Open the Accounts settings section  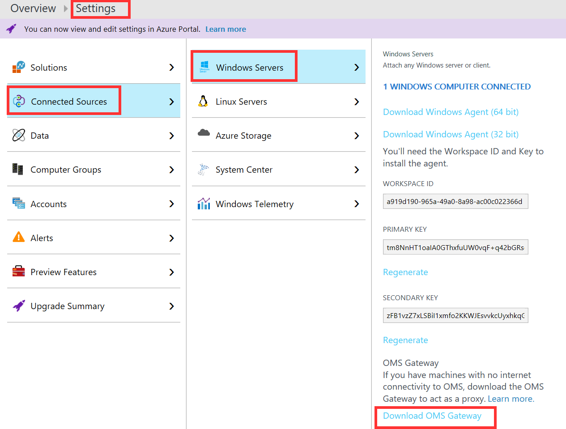(94, 204)
